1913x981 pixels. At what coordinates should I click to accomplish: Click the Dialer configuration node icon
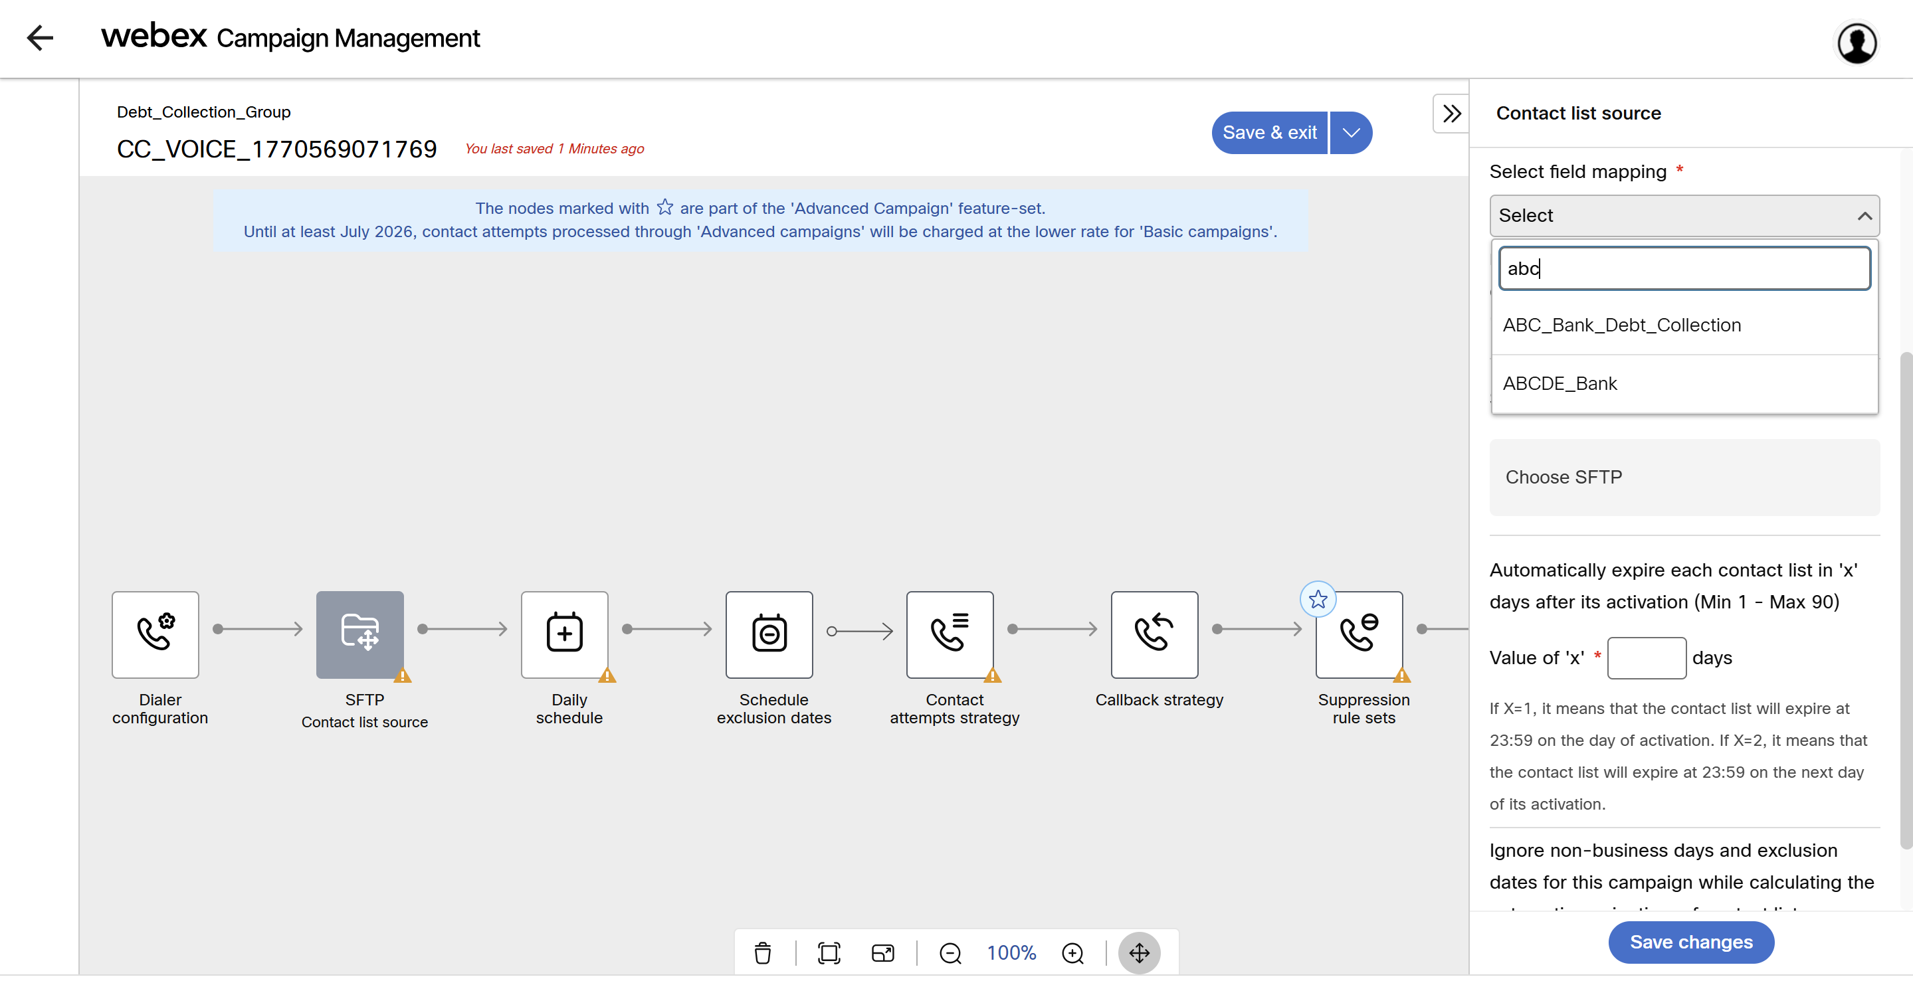point(155,634)
